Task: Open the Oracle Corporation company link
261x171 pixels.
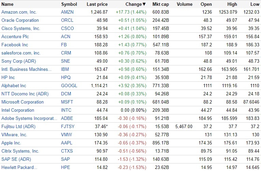Action: pos(20,20)
